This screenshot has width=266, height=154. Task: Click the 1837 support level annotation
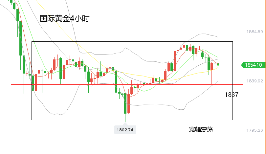(232, 95)
